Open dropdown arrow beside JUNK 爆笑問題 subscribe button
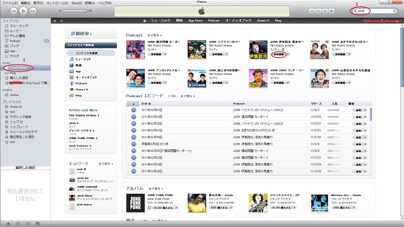This screenshot has height=227, width=404. 165,54
